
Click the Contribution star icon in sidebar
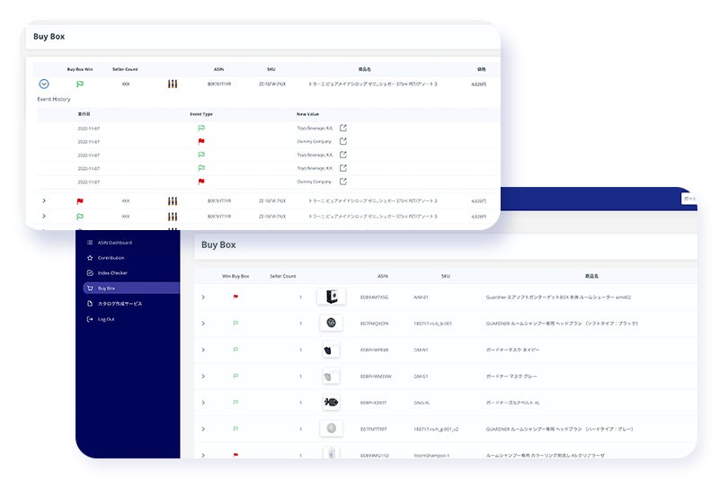pyautogui.click(x=90, y=258)
